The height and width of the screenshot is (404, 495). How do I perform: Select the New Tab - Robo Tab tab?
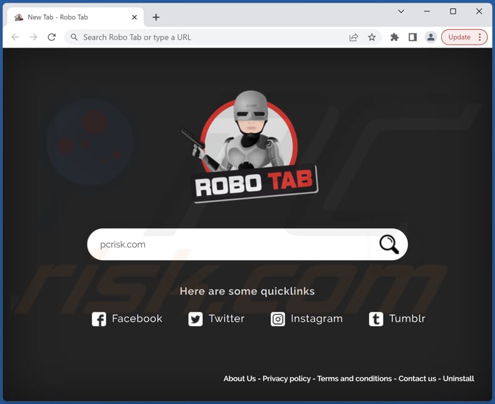[75, 17]
